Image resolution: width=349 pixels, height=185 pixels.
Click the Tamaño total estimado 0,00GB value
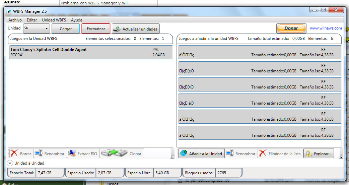pyautogui.click(x=298, y=39)
